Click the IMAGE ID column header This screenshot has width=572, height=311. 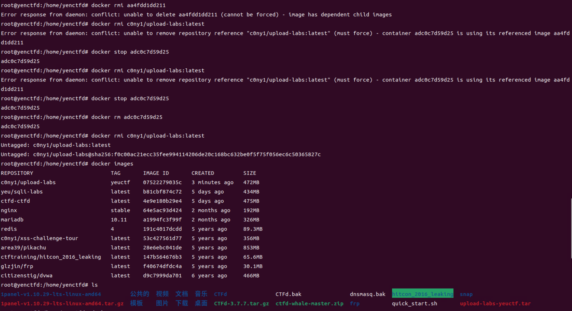click(156, 173)
